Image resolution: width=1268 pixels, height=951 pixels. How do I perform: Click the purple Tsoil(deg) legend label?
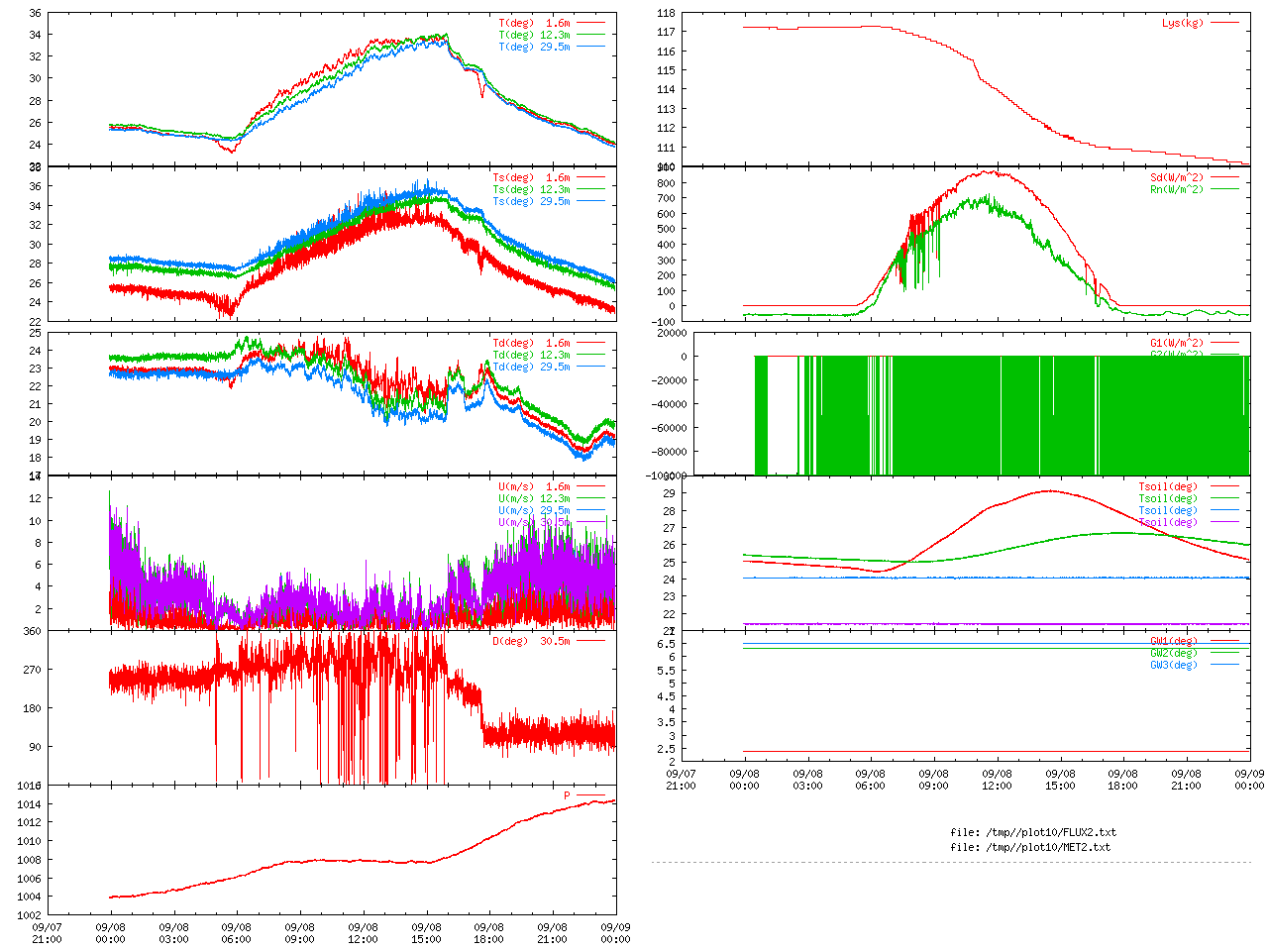[1168, 522]
